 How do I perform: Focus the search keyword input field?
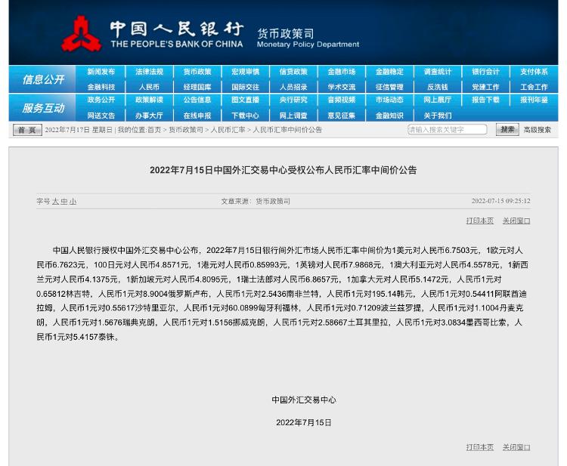point(447,129)
